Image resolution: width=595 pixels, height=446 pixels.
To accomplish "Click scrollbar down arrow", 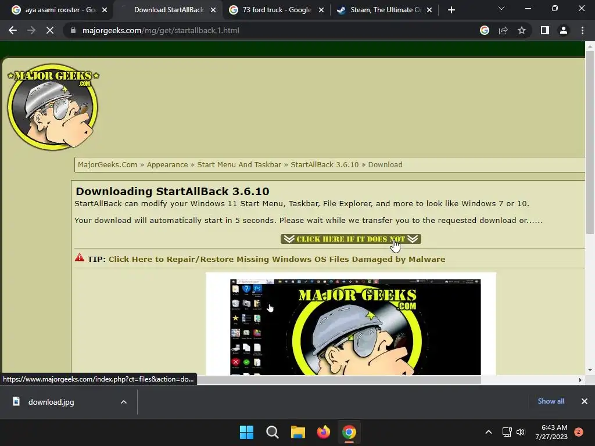I will click(590, 370).
